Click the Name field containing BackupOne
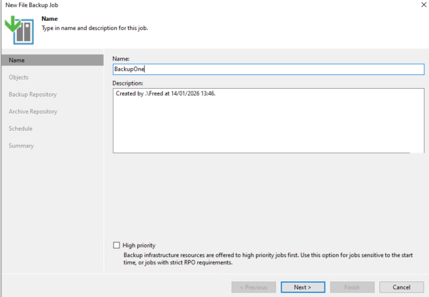Viewport: 429px width, 297px height. pyautogui.click(x=268, y=69)
